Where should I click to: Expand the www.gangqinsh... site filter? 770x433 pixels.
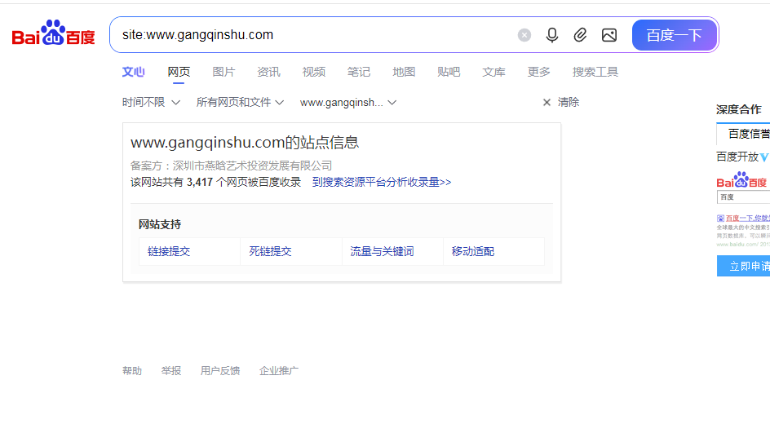point(348,103)
